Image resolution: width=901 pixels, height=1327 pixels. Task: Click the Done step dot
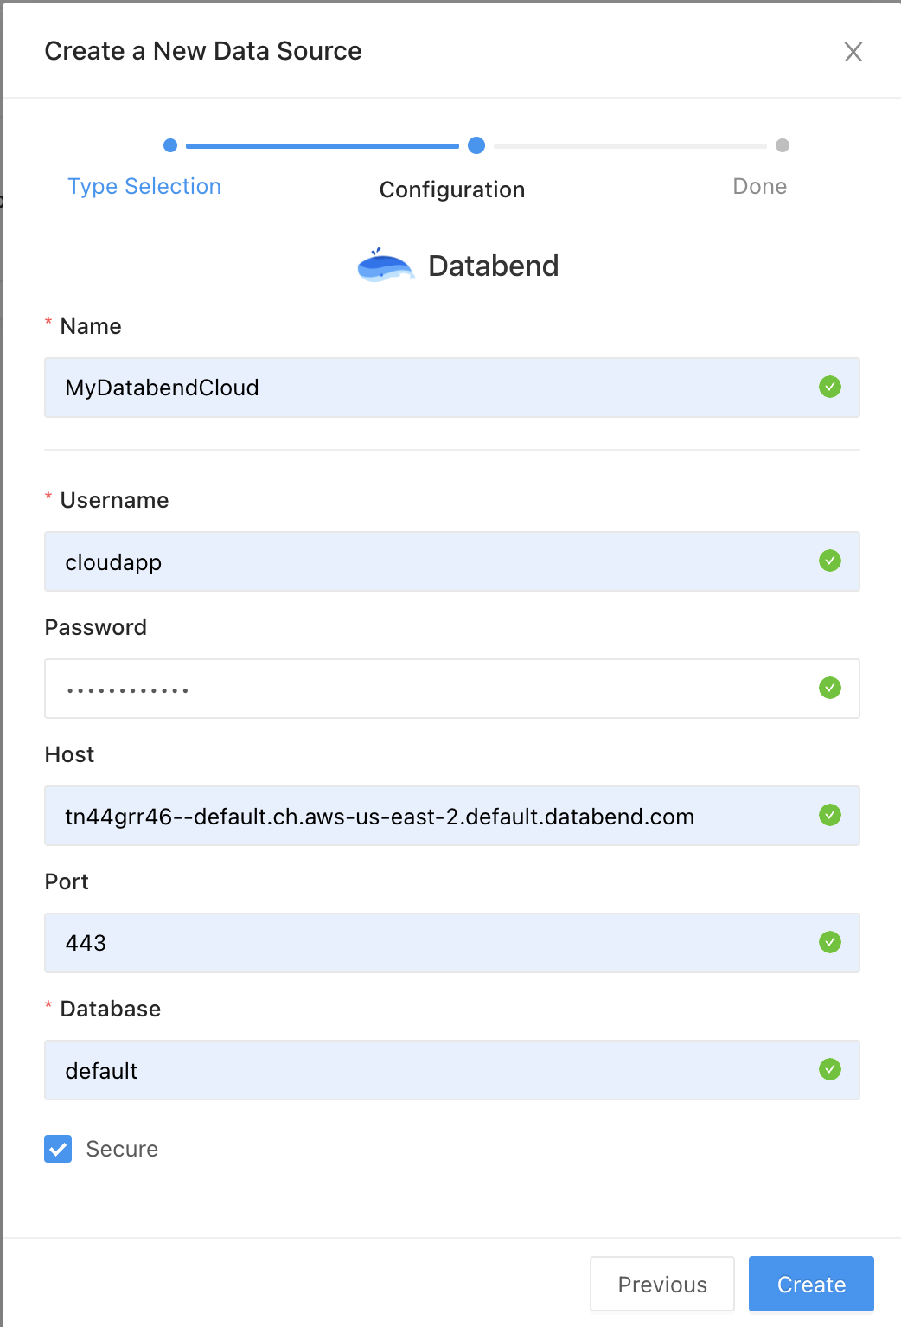(783, 145)
